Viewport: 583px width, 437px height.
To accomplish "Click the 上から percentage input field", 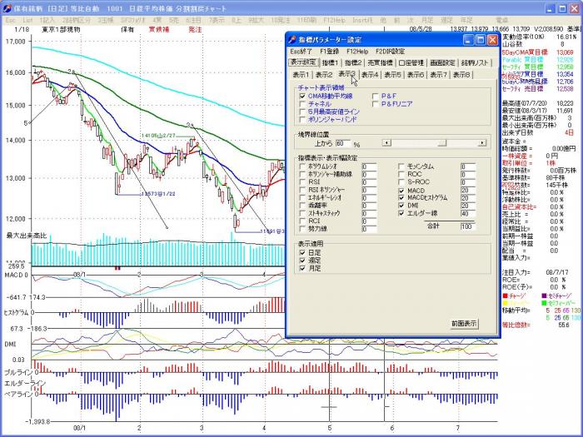I will pyautogui.click(x=343, y=143).
